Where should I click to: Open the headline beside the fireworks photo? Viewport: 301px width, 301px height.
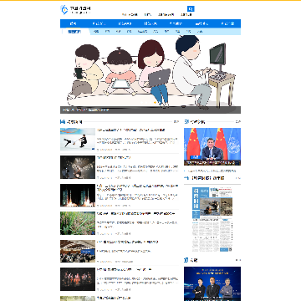pos(114,158)
